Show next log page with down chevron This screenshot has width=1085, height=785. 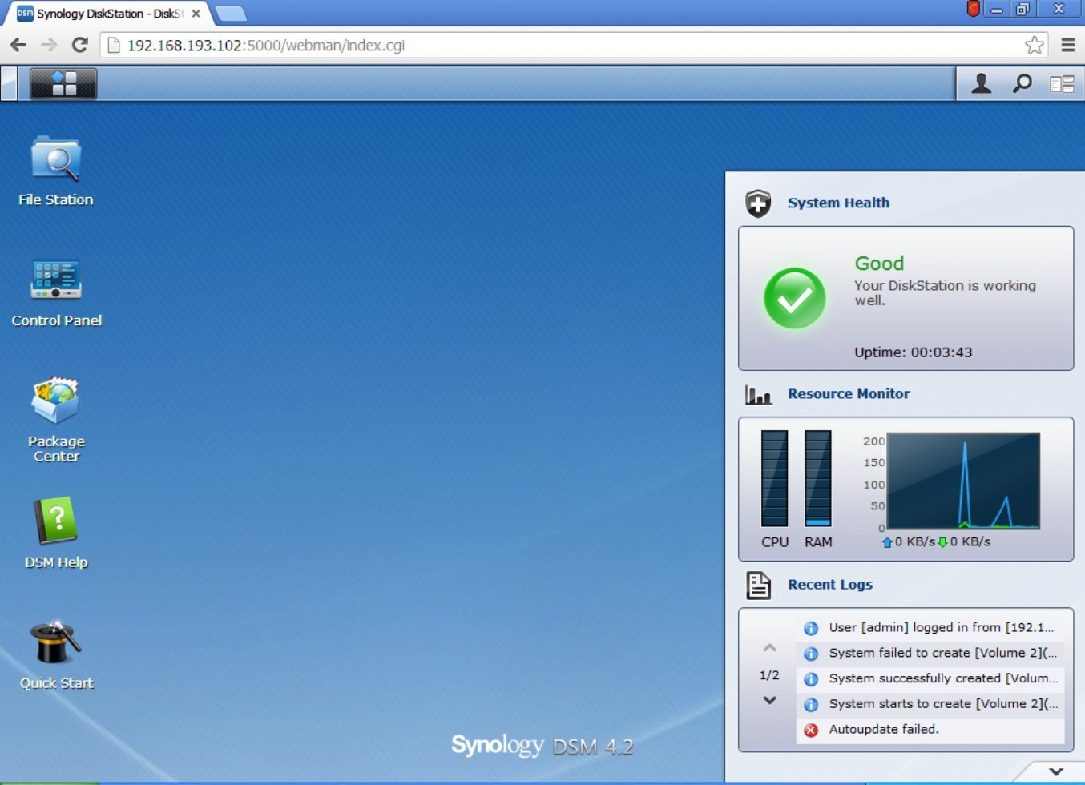(768, 700)
